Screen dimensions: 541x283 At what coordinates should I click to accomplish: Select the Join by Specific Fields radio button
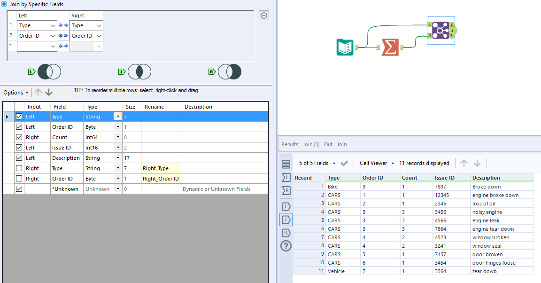(x=4, y=4)
